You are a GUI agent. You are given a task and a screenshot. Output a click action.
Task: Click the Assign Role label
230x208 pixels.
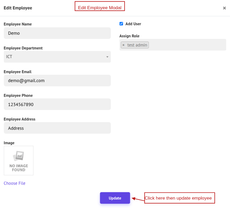129,36
